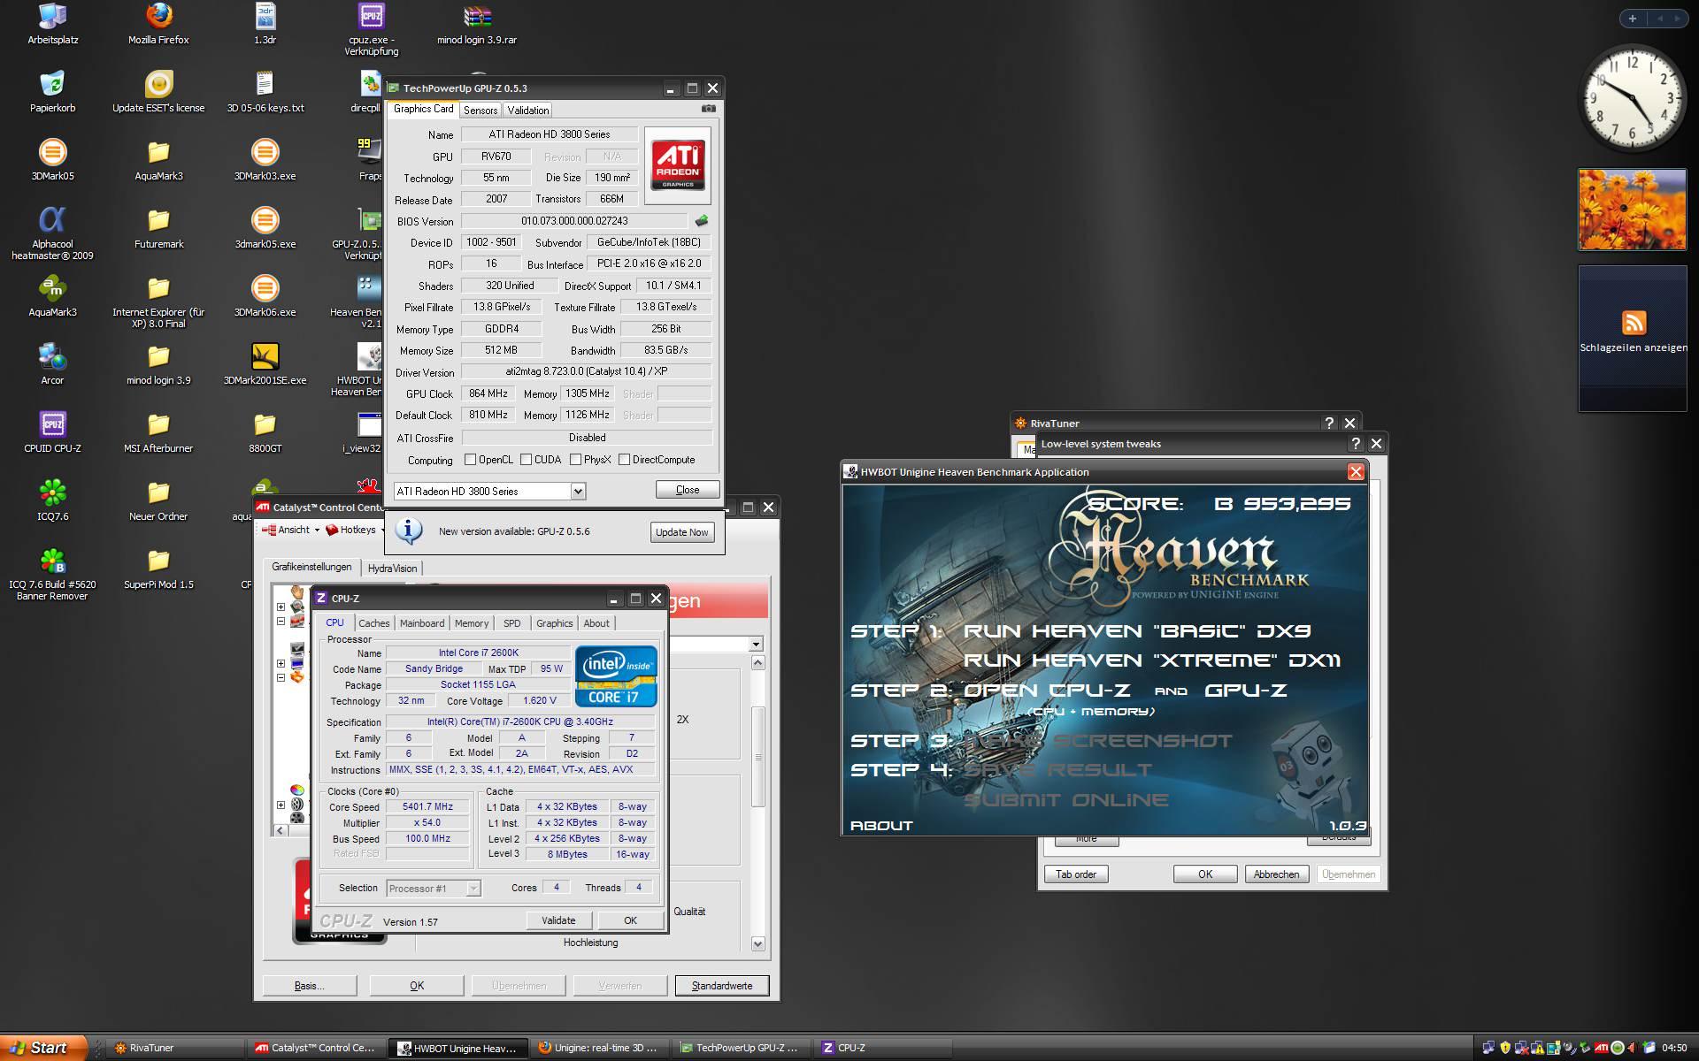Open the ICQ7.6 flower icon
This screenshot has width=1699, height=1061.
click(52, 500)
